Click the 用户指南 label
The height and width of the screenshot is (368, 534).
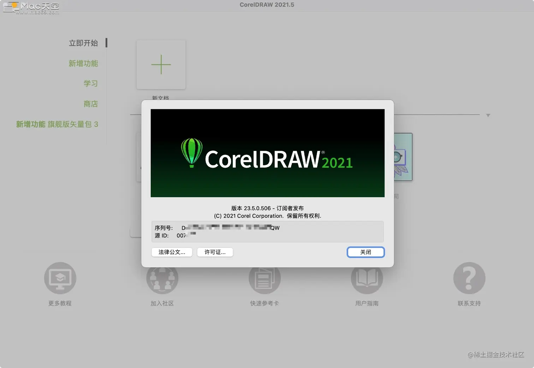(x=367, y=303)
